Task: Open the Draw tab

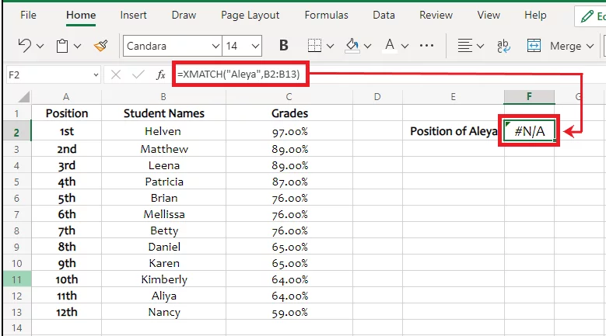Action: coord(184,15)
